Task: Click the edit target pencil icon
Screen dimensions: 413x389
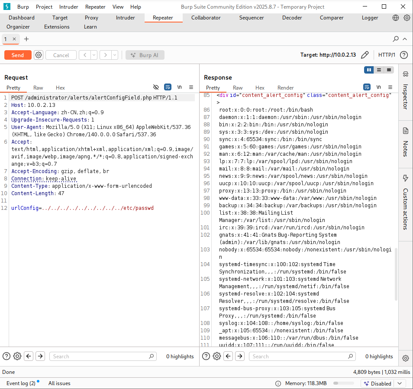Action: pos(365,55)
